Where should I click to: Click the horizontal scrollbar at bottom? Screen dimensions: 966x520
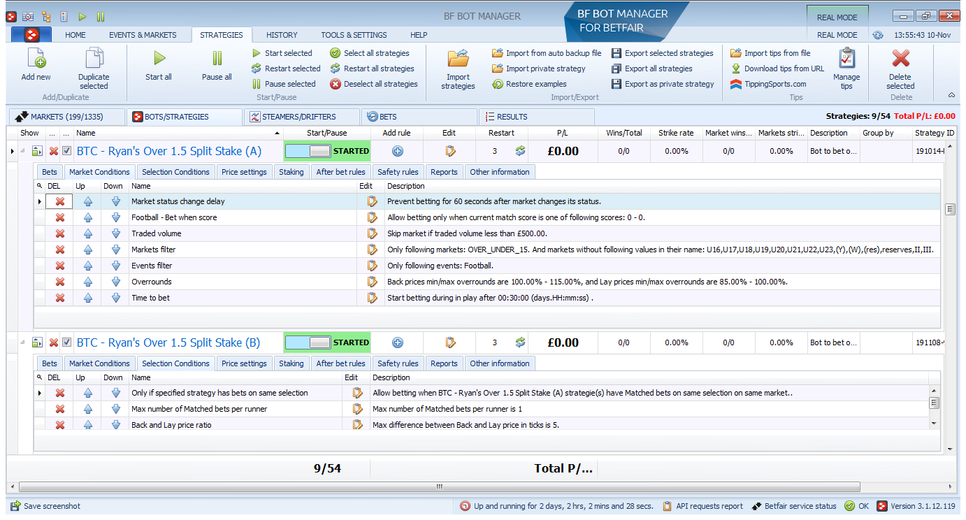coord(438,486)
